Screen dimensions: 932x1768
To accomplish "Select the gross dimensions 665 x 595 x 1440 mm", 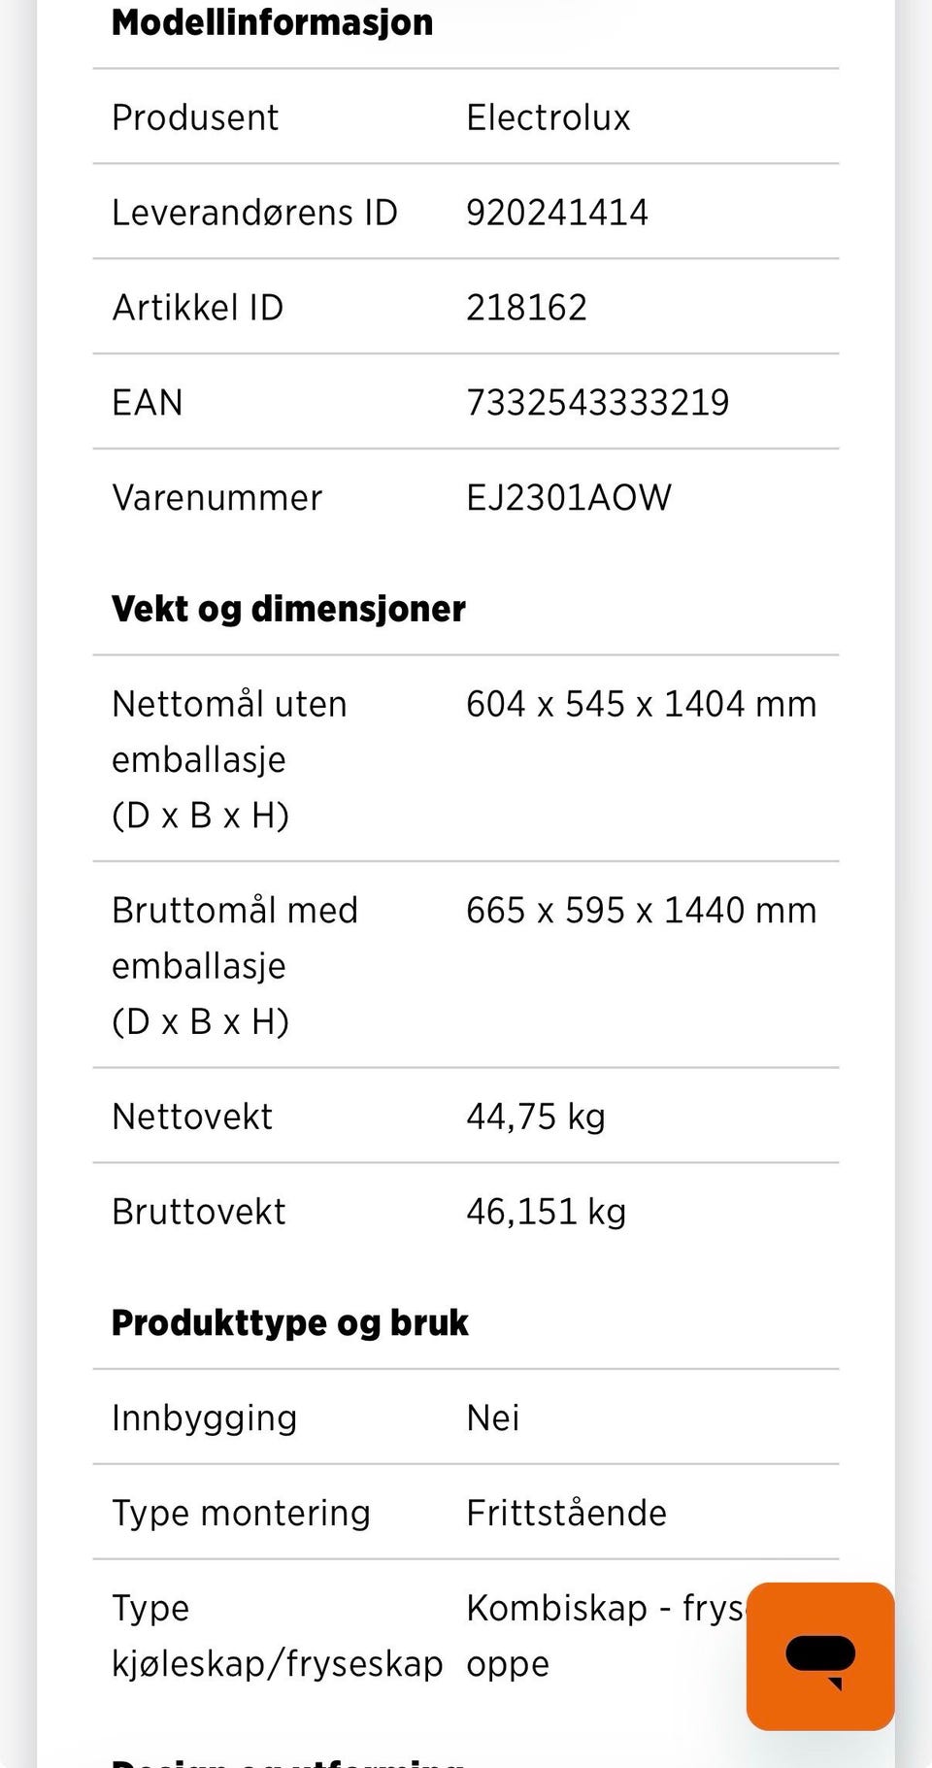I will 642,911.
